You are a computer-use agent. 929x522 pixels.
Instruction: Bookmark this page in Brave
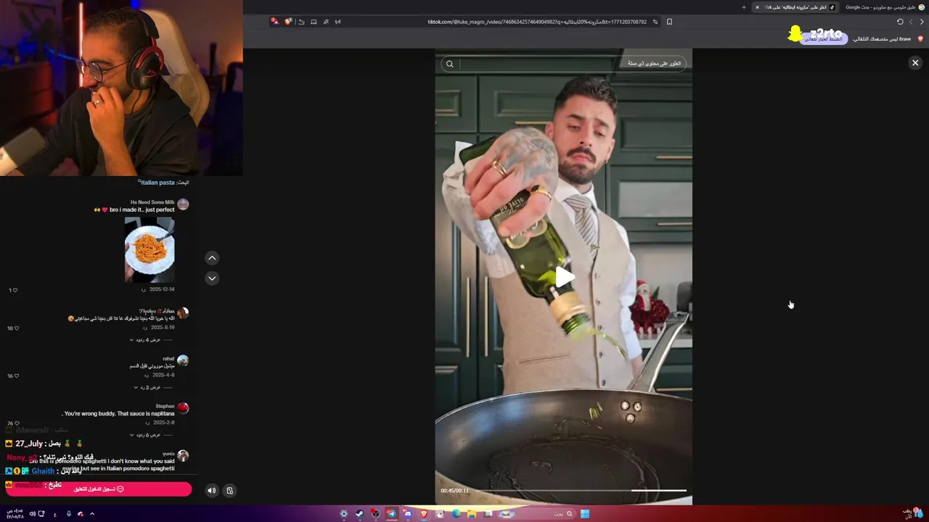[x=669, y=22]
